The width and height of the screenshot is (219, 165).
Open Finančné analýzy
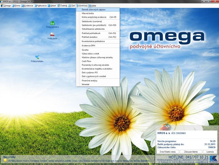[98, 81]
